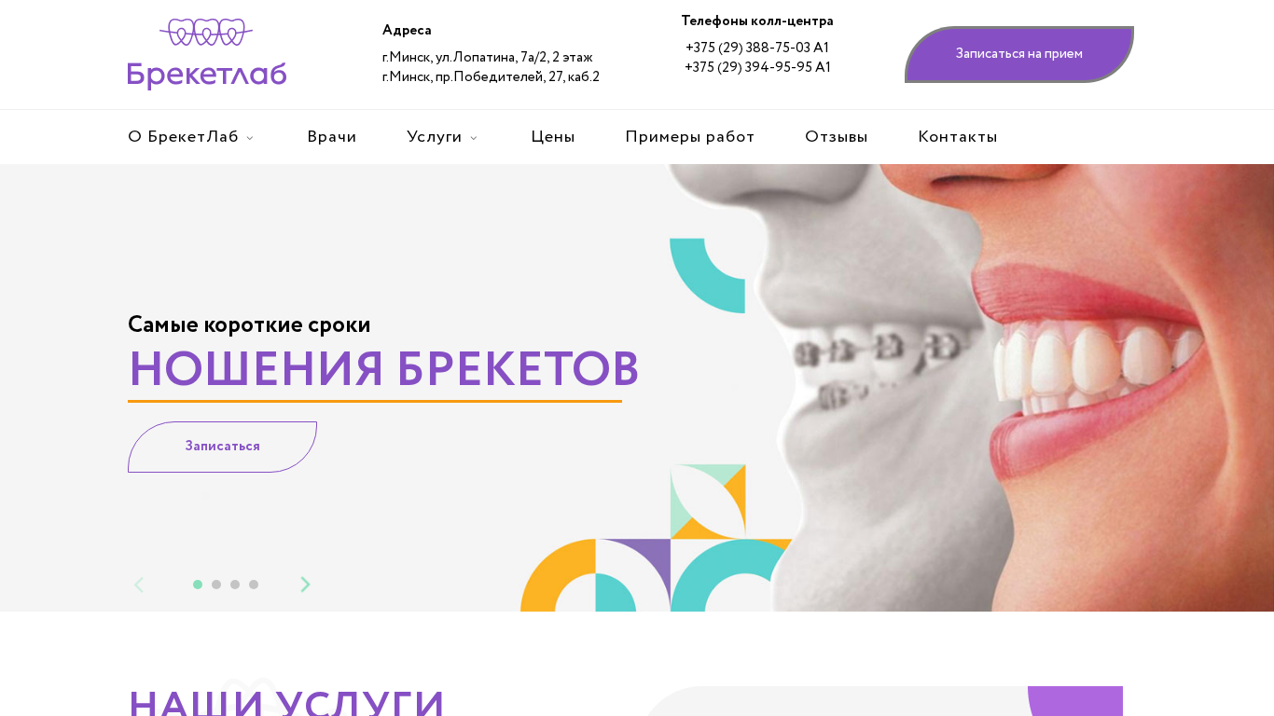Click the БрекетЛаб teeth logo
This screenshot has width=1274, height=716.
coord(207,54)
